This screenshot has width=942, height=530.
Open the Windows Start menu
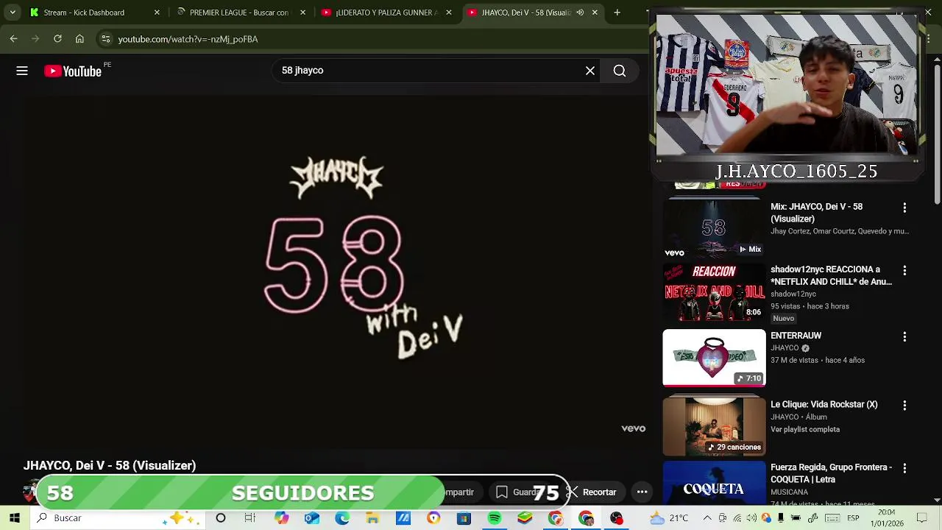pyautogui.click(x=14, y=518)
